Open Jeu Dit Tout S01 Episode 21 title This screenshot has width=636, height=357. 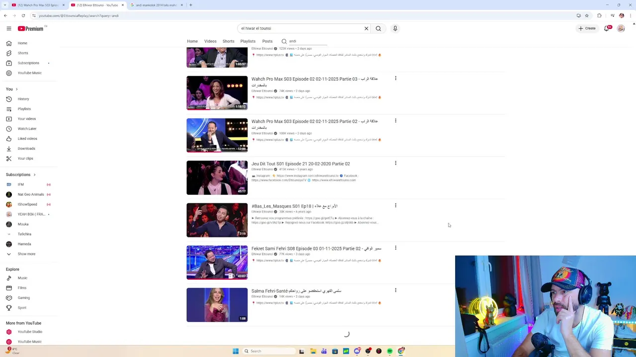click(301, 164)
